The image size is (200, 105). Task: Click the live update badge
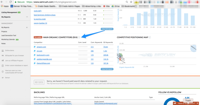[38, 37]
